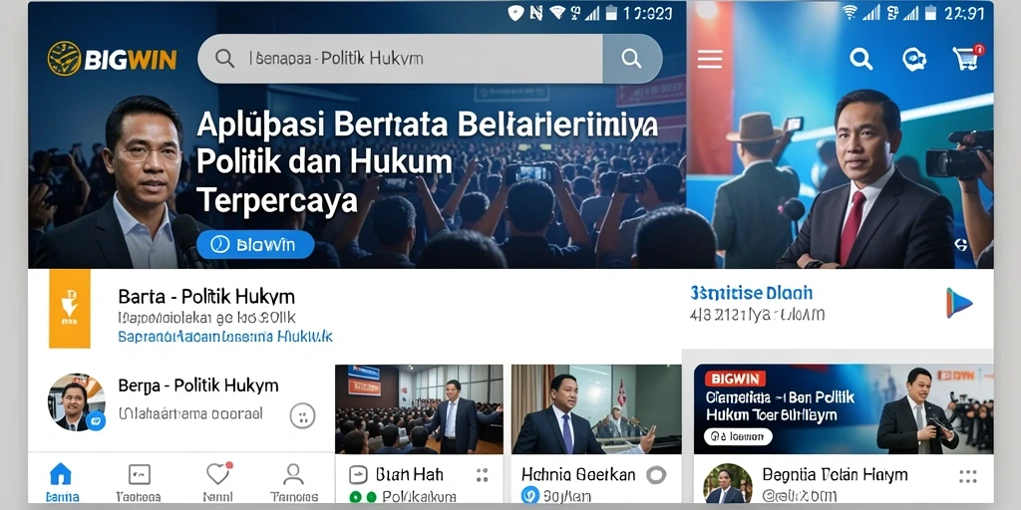Screen dimensions: 1021x510
Task: Click the round dotted button in Berpa row
Action: [x=302, y=415]
